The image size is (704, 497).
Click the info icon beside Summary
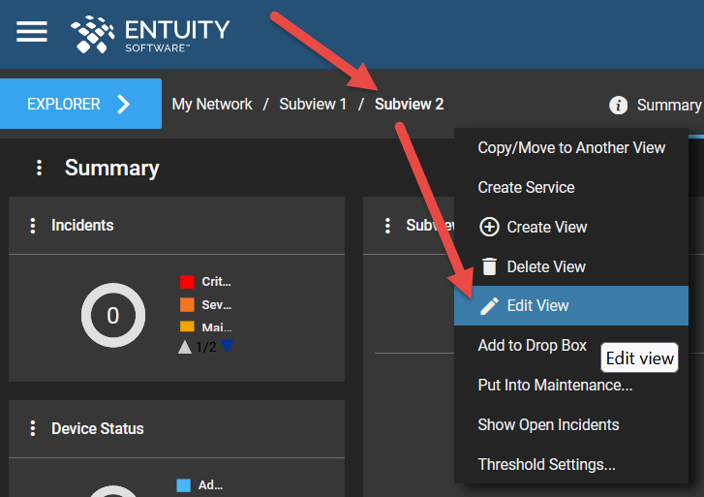click(618, 106)
